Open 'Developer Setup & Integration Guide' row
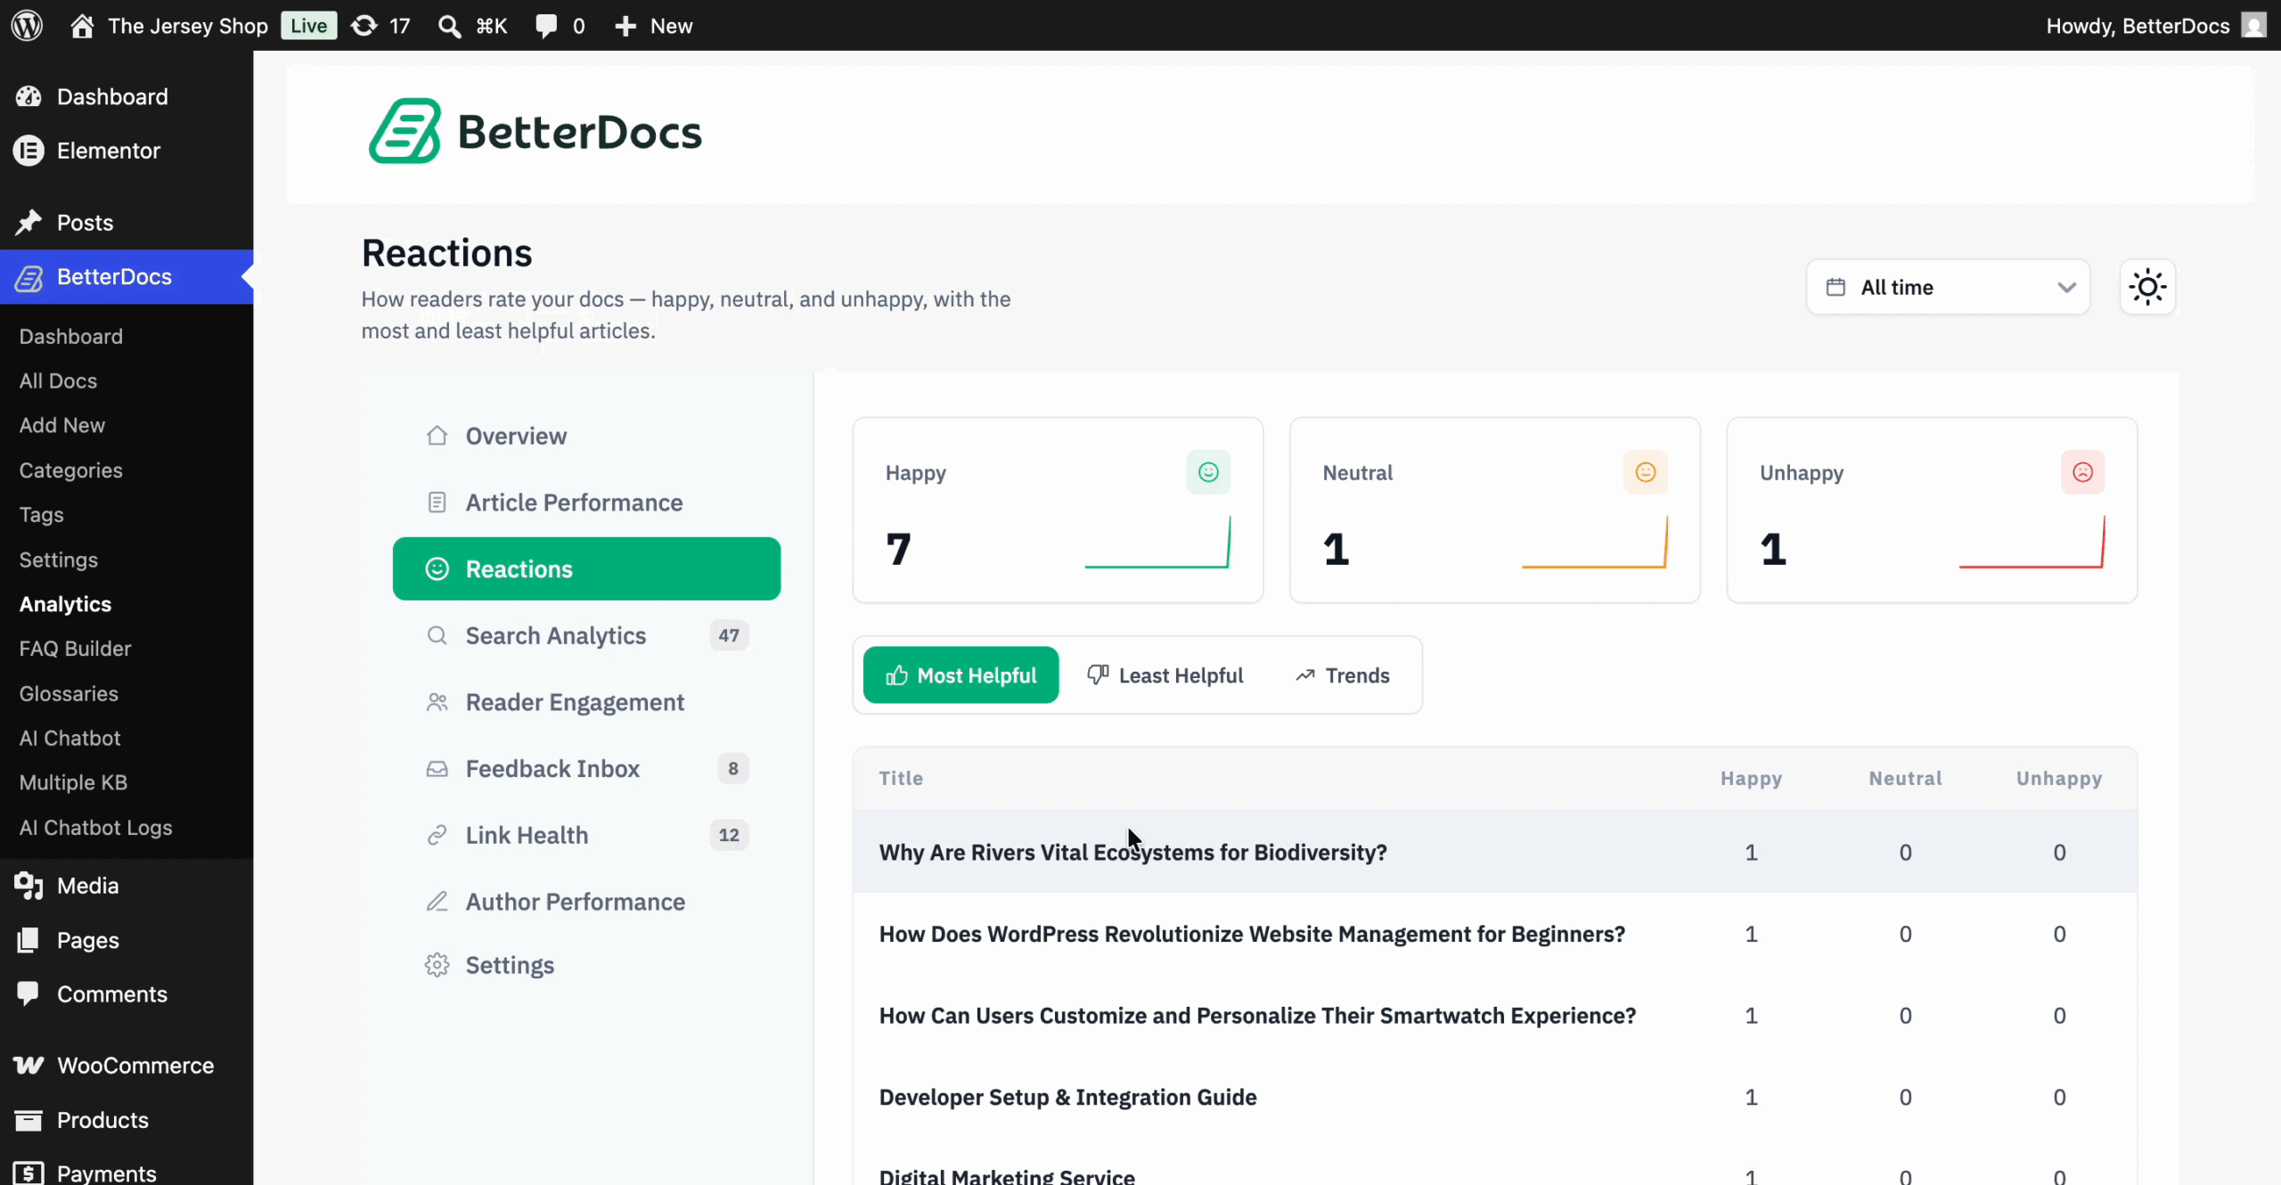Screen dimensions: 2281x1185 [x=1494, y=1097]
